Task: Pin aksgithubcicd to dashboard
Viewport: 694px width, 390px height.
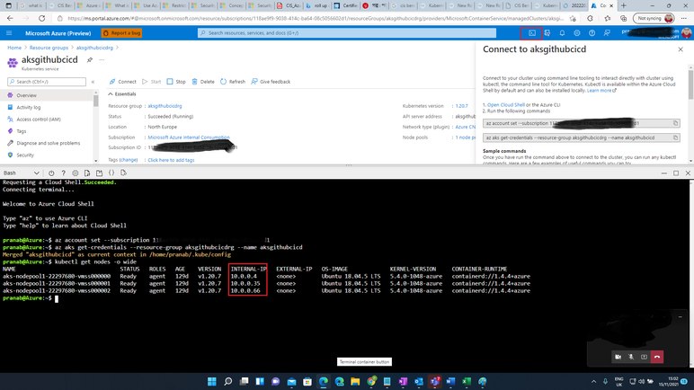Action: click(90, 60)
